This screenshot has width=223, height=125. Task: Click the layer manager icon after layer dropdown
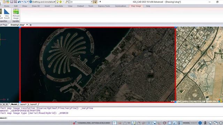[x=95, y=2]
